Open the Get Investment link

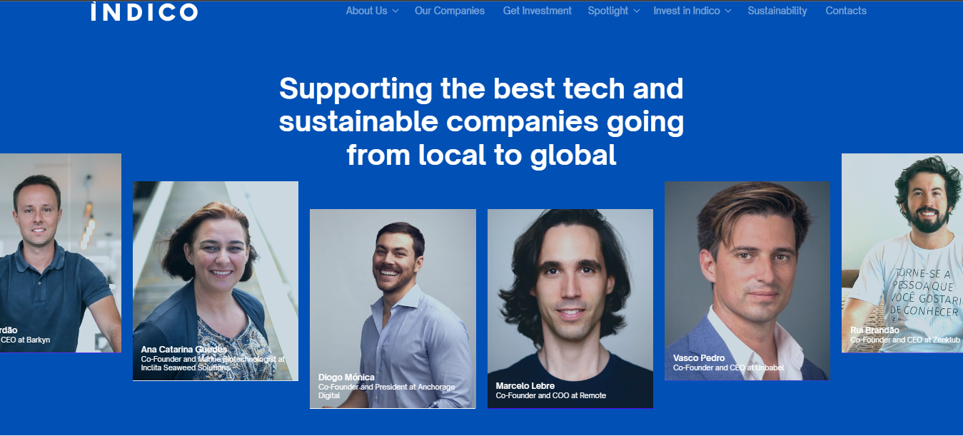pos(538,11)
